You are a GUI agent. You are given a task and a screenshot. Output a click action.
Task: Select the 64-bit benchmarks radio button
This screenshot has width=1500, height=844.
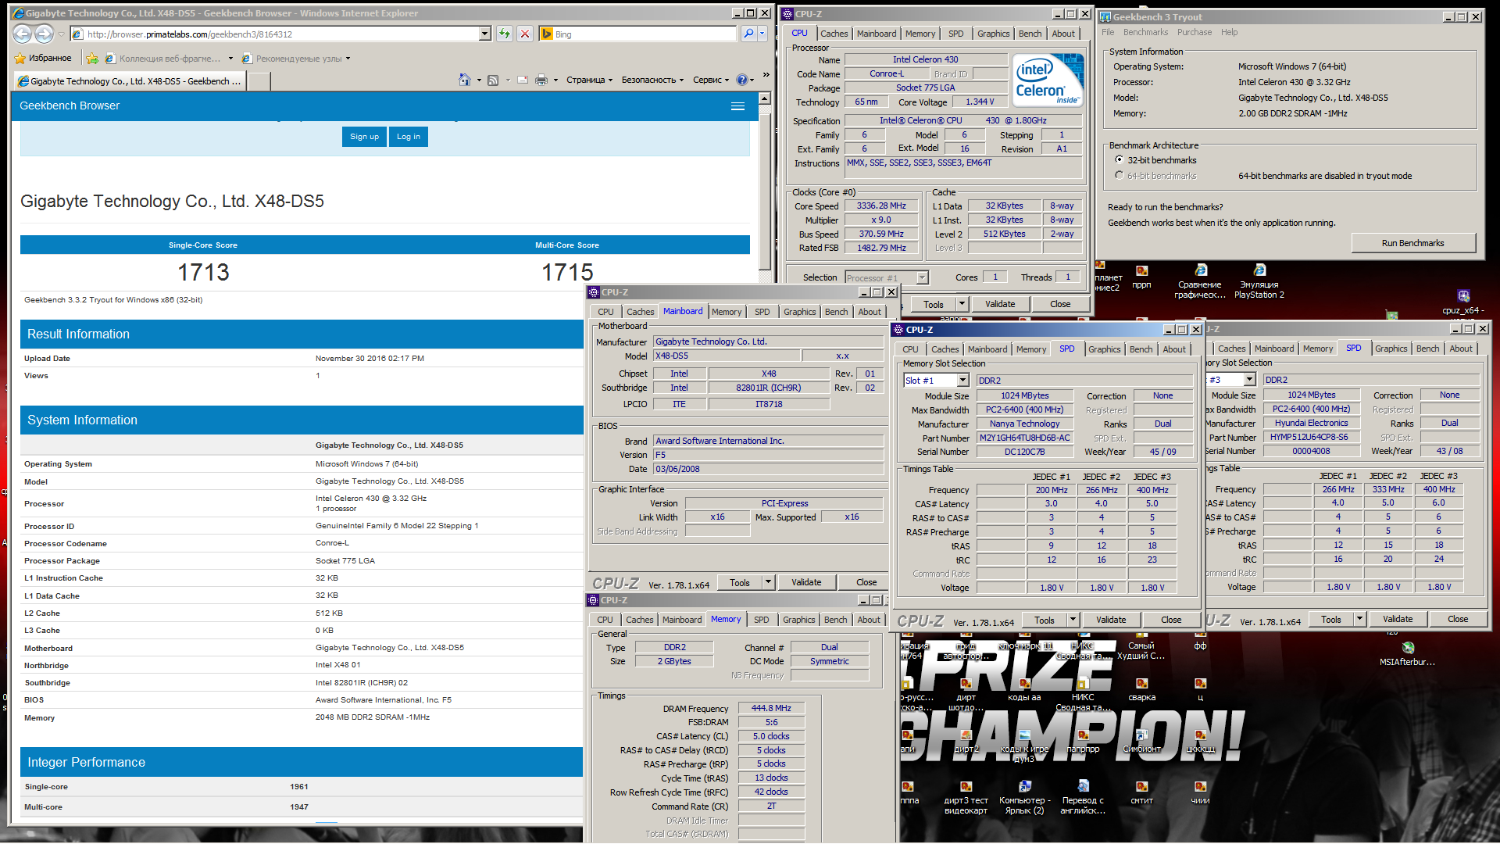1120,176
